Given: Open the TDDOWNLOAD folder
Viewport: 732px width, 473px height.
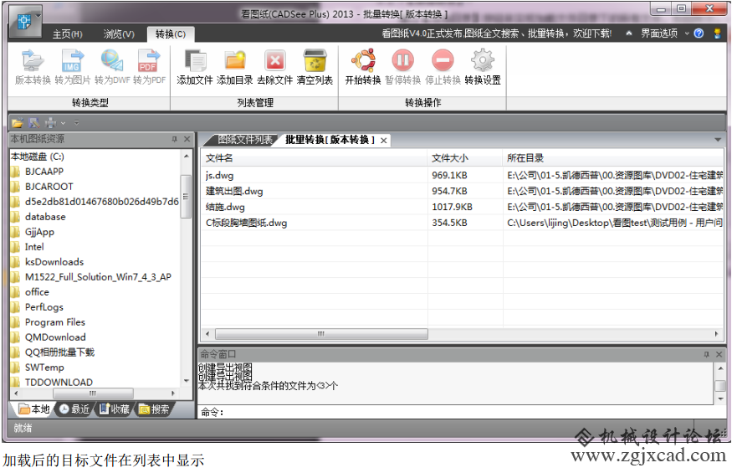Looking at the screenshot, I should [x=59, y=383].
